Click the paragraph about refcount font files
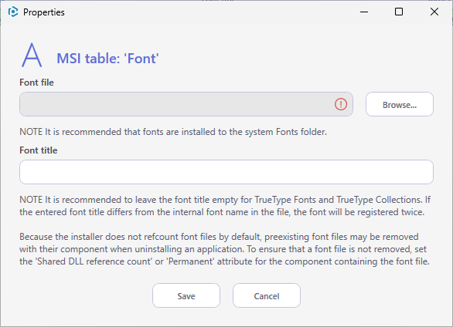The height and width of the screenshot is (327, 453). [224, 249]
